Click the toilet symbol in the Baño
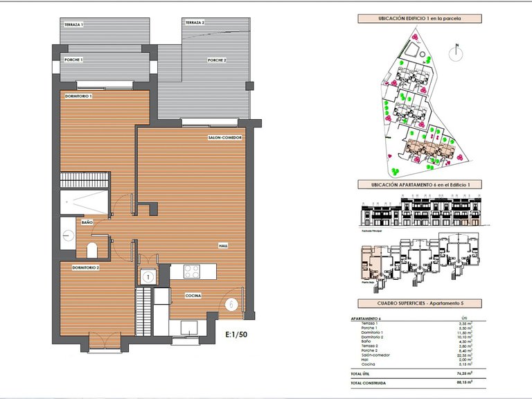 tap(92, 250)
